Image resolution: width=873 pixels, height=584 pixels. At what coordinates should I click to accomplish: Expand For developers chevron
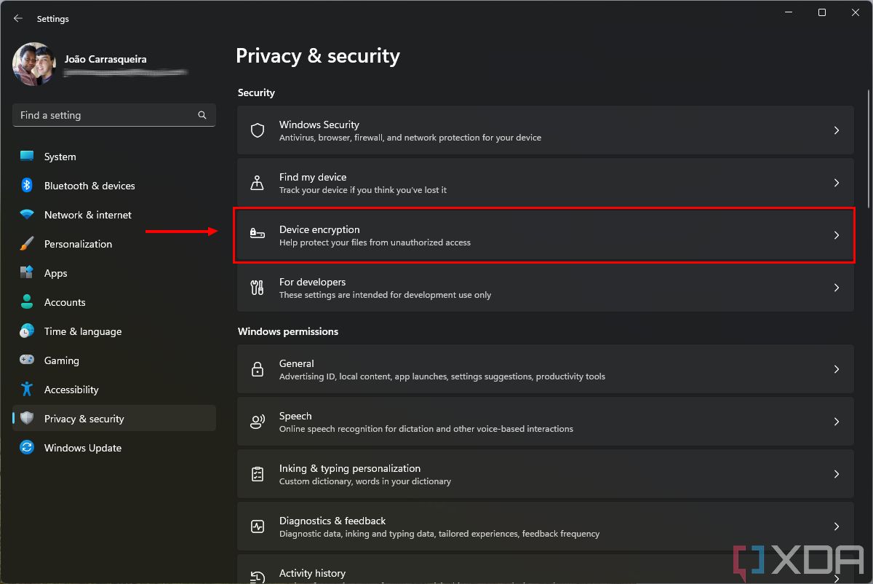[x=837, y=288]
